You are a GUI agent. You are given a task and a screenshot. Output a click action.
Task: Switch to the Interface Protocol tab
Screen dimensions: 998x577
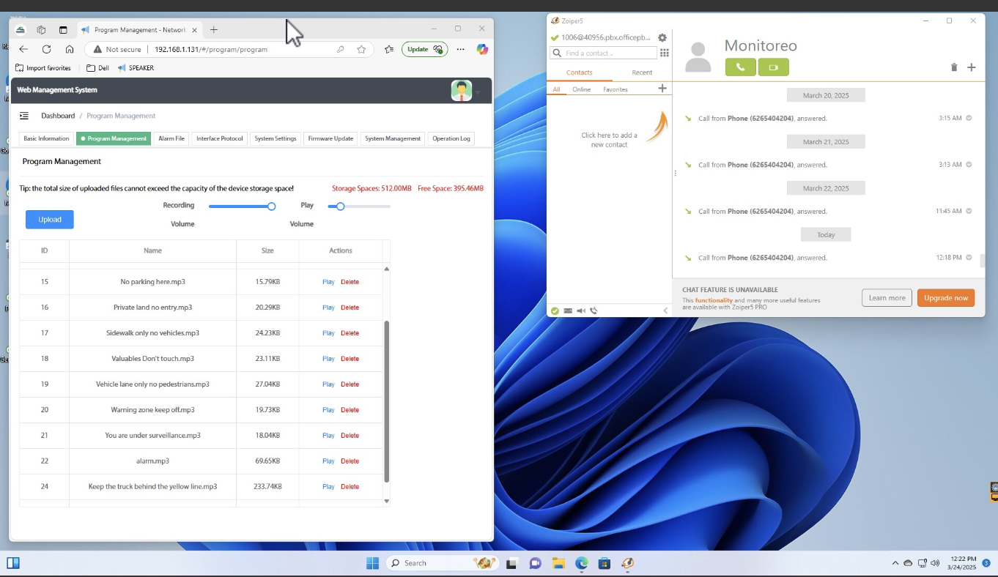click(x=220, y=138)
